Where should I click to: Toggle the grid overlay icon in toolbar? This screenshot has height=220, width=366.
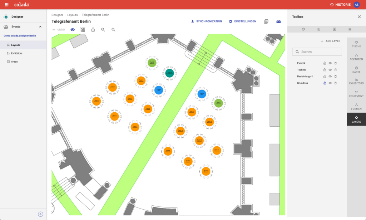(x=83, y=30)
